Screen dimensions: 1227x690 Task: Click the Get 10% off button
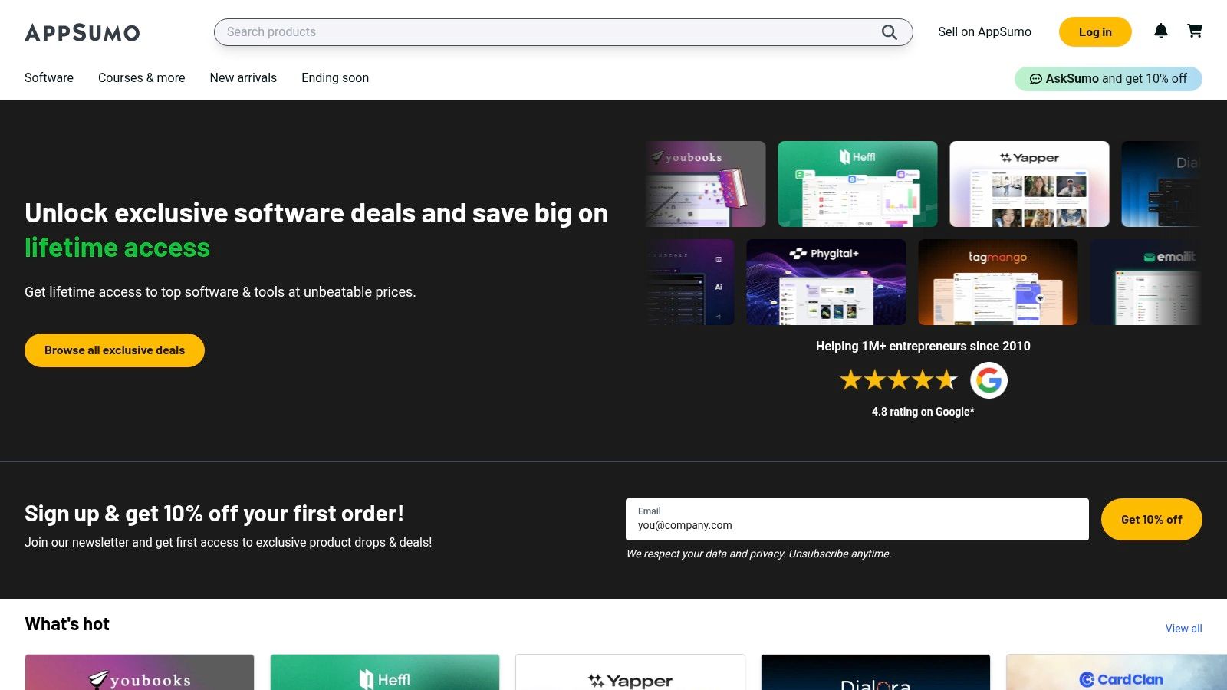[x=1151, y=519]
